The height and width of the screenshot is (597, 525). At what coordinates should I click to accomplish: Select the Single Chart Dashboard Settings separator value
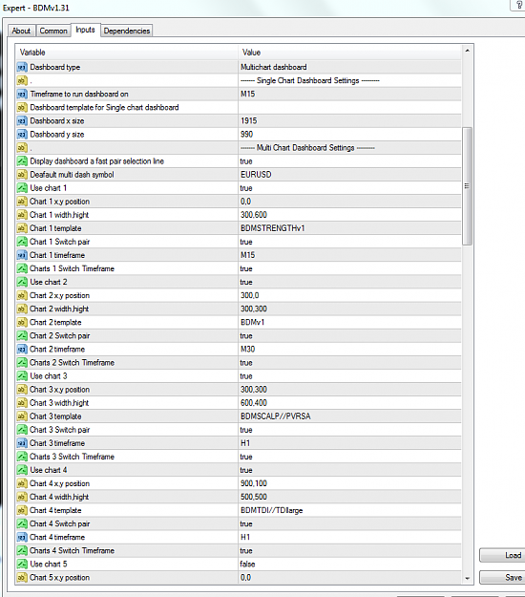310,81
